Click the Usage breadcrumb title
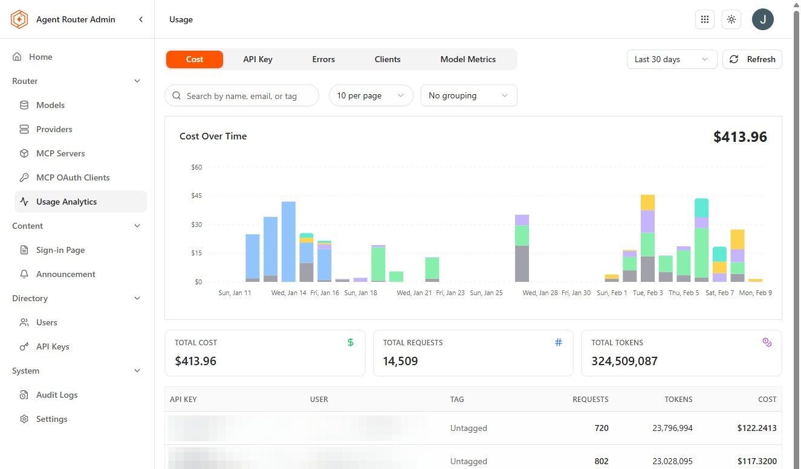801x469 pixels. tap(181, 19)
